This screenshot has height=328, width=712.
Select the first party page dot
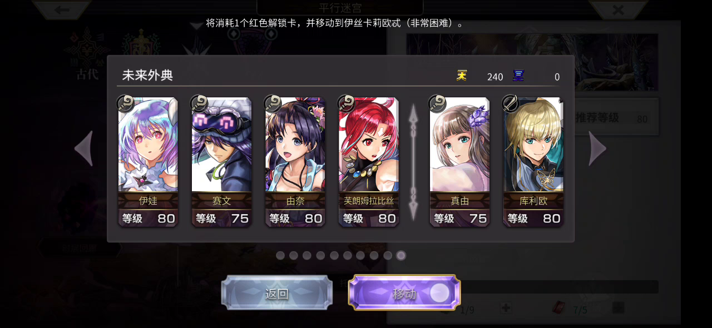point(280,256)
